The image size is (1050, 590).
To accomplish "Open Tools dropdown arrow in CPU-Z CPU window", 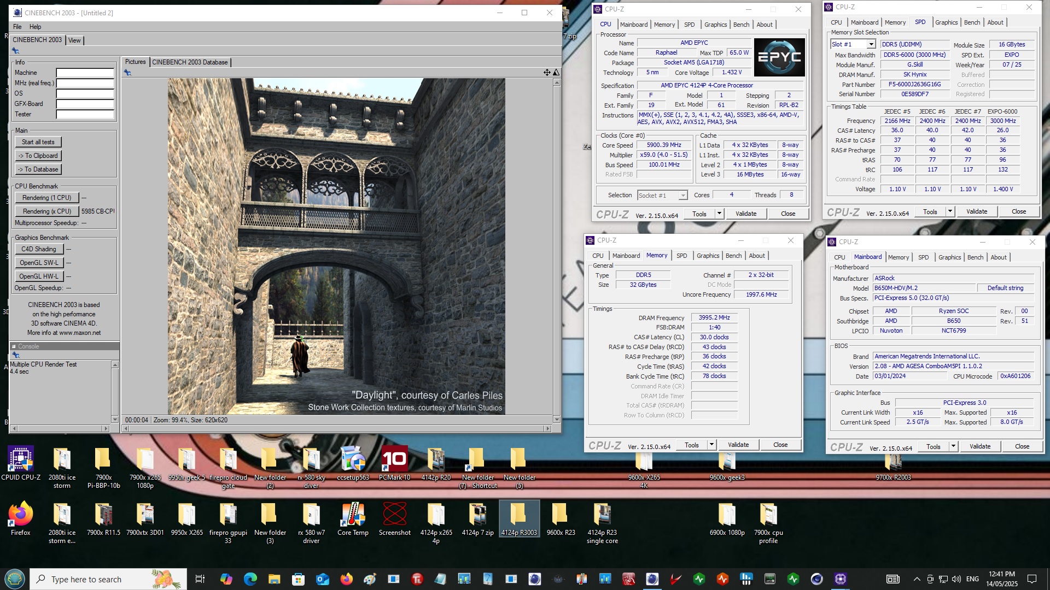I will [719, 214].
